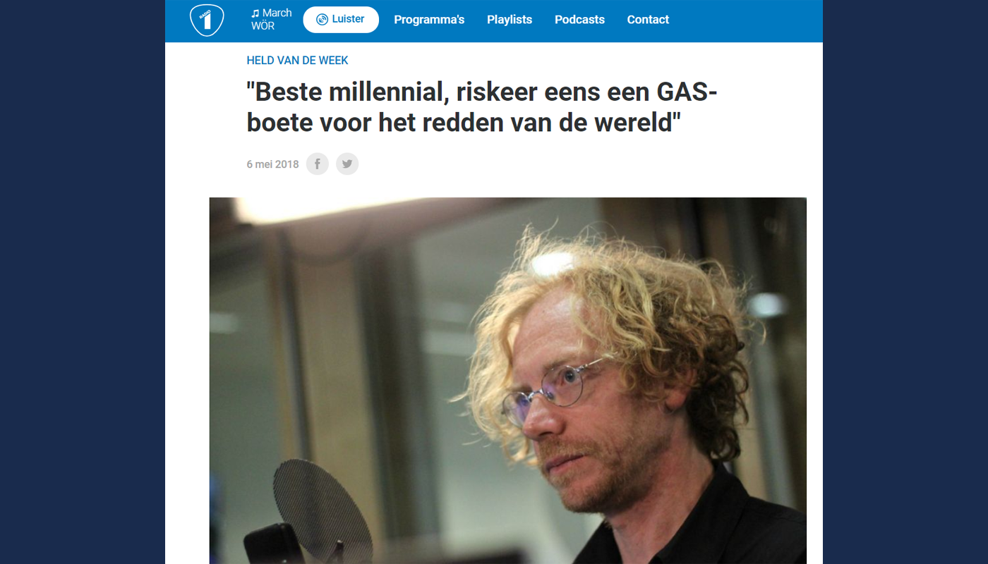Viewport: 988px width, 564px height.
Task: Open the Contact page
Action: point(648,20)
